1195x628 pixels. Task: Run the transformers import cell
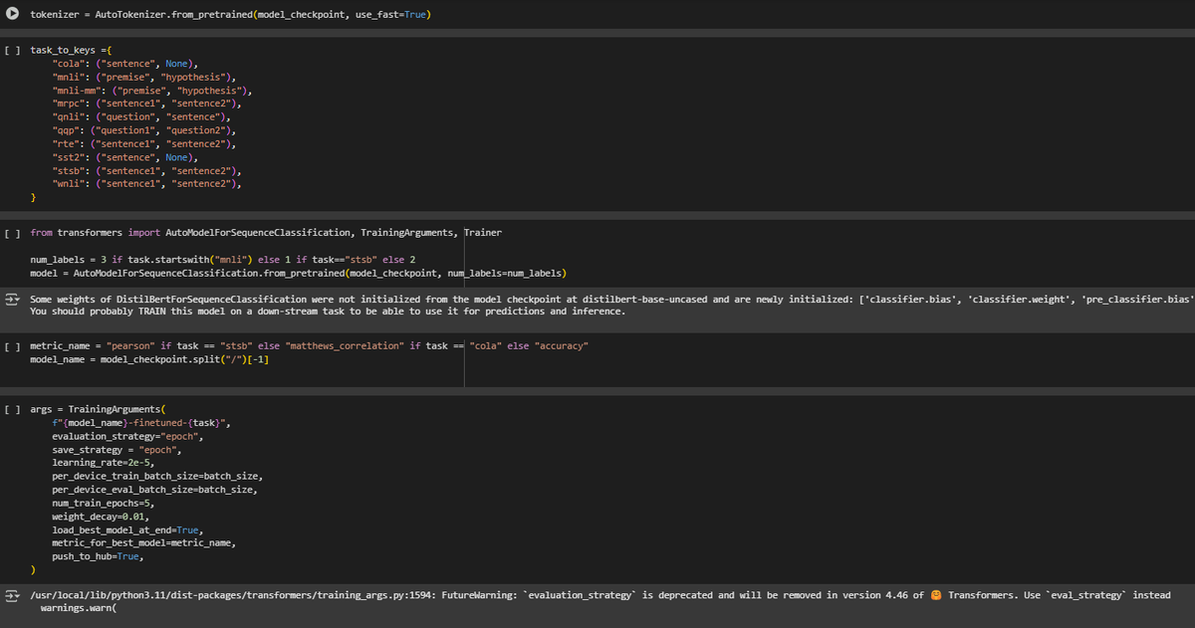(13, 232)
